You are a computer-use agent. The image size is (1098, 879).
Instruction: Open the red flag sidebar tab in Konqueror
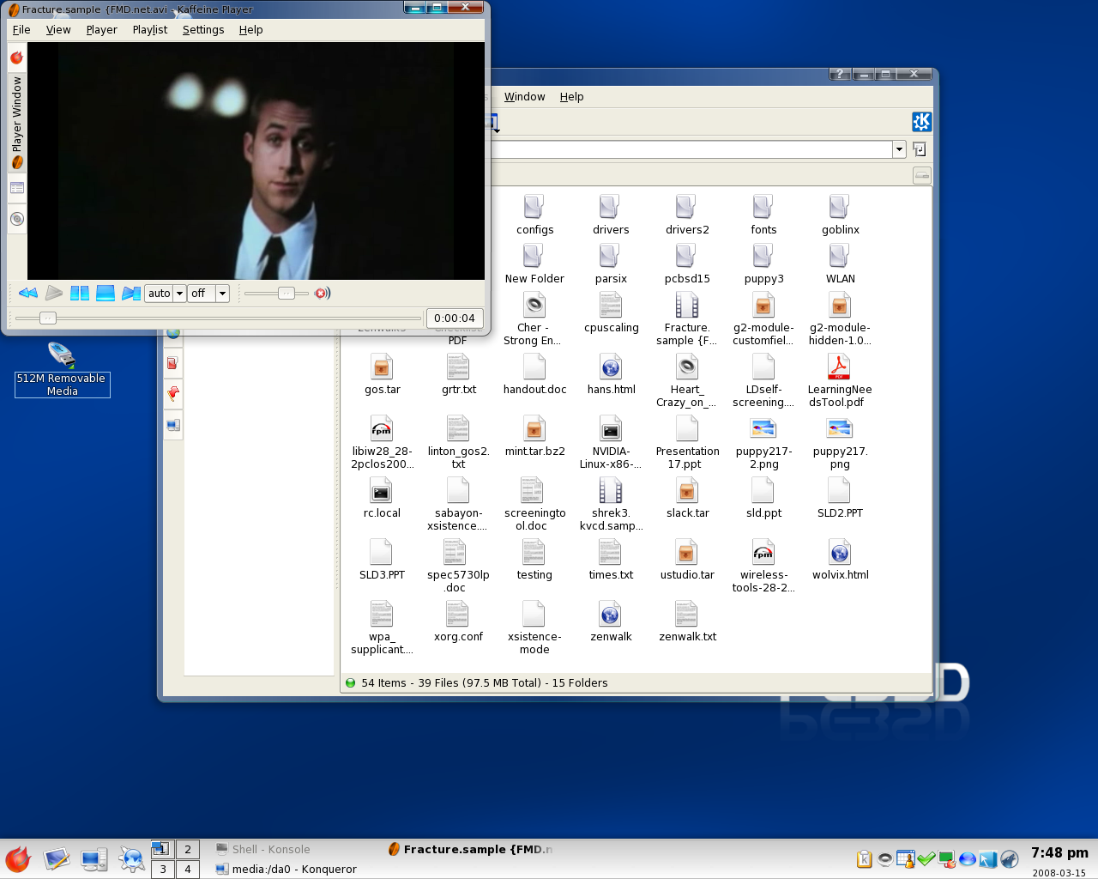tap(173, 394)
